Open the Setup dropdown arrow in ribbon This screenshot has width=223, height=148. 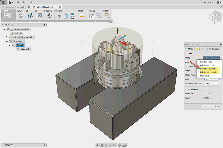pos(21,21)
